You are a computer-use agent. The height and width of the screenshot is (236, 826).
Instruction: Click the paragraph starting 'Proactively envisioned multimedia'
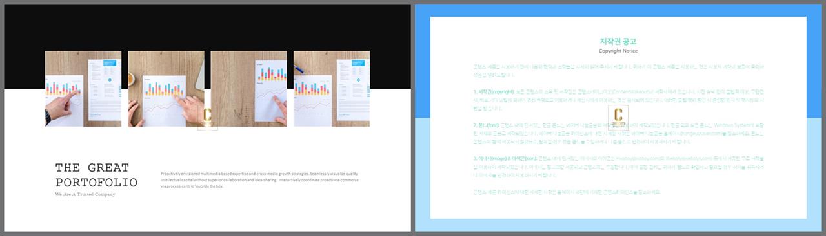(x=260, y=180)
